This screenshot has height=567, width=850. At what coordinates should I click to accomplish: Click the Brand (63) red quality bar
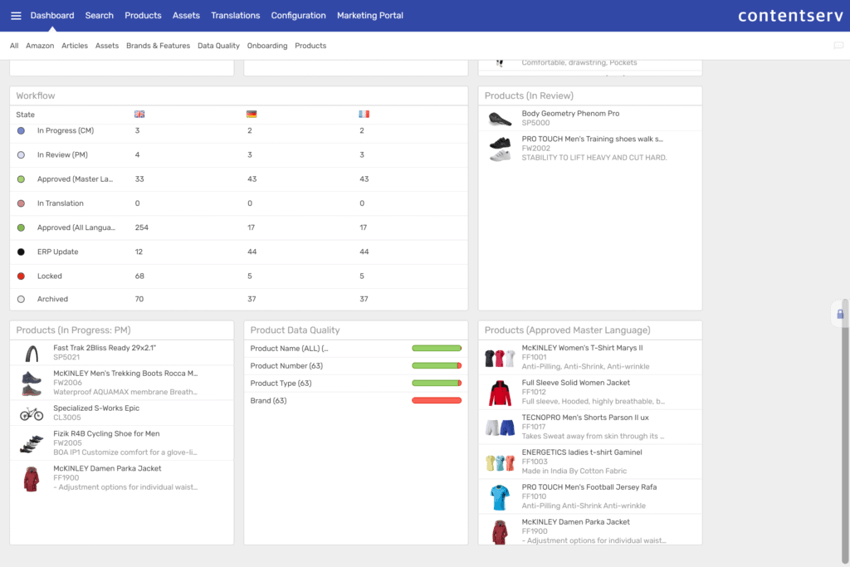pyautogui.click(x=436, y=401)
